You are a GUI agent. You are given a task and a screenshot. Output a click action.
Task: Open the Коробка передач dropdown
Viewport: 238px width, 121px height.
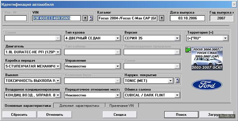point(58,66)
